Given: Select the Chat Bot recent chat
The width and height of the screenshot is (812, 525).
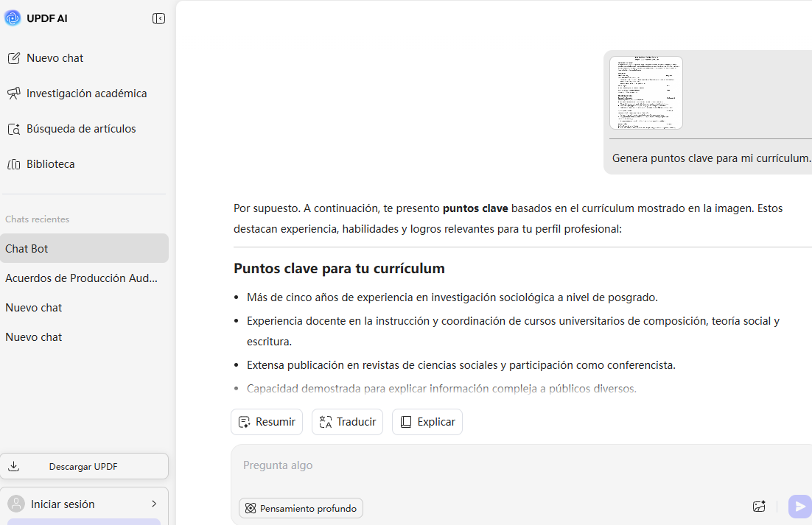Looking at the screenshot, I should pyautogui.click(x=27, y=248).
